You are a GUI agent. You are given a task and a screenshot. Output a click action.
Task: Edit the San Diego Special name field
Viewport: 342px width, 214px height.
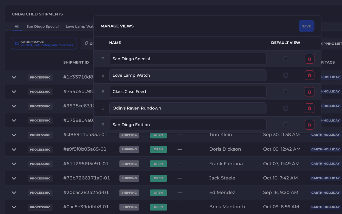(x=187, y=59)
